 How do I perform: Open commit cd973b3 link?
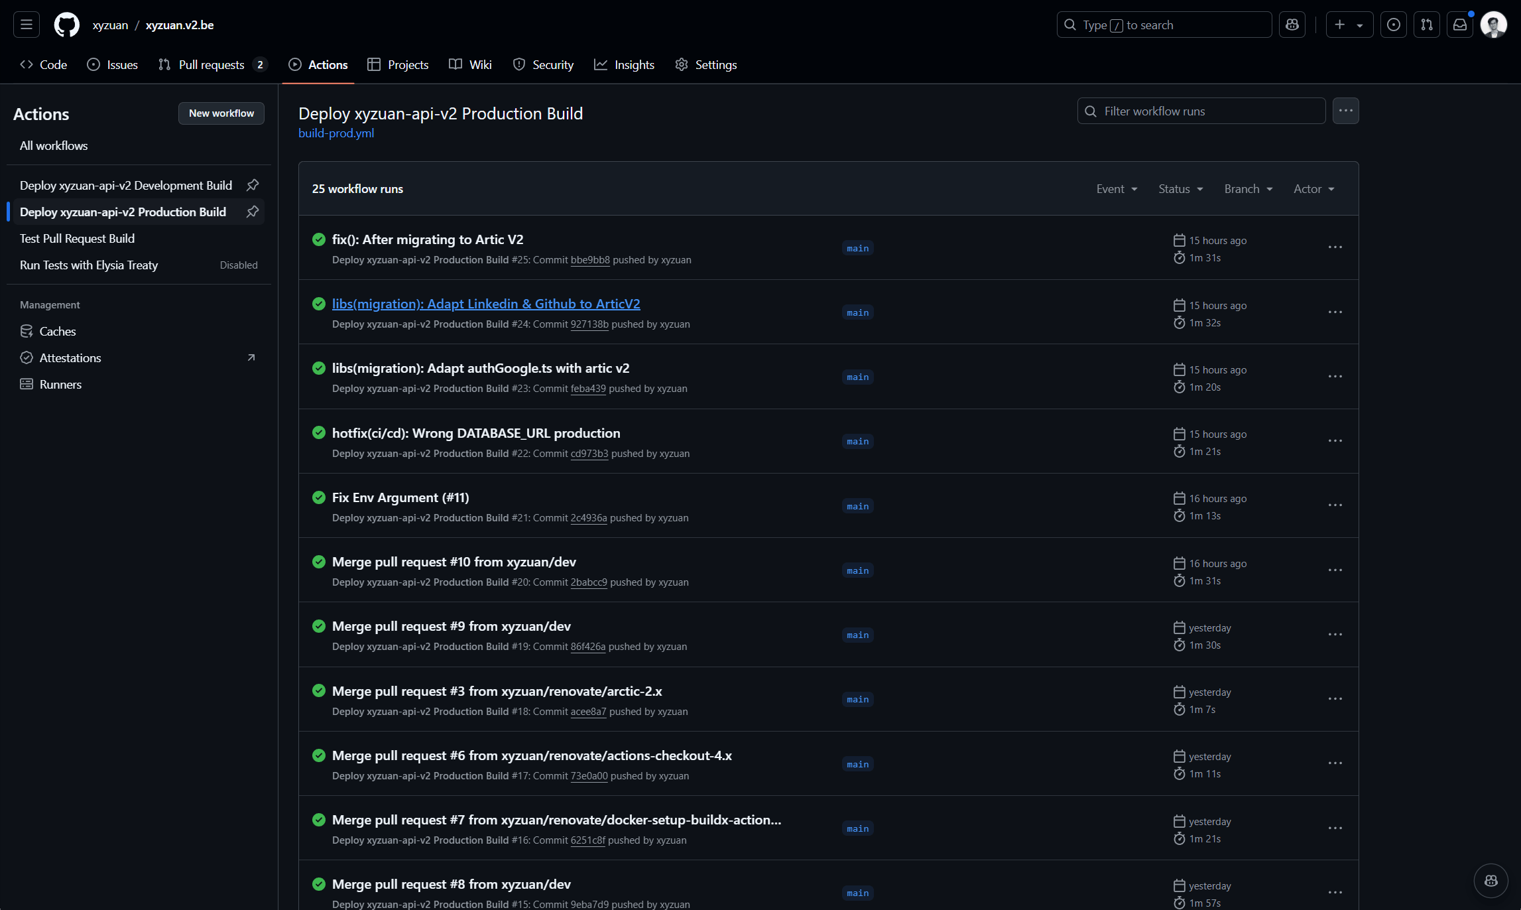(x=589, y=454)
